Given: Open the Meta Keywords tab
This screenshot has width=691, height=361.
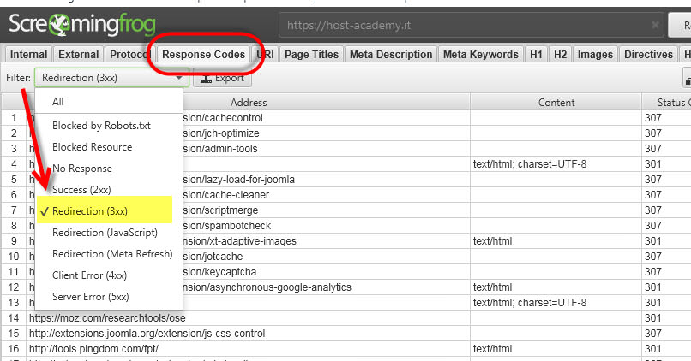Looking at the screenshot, I should (x=481, y=55).
